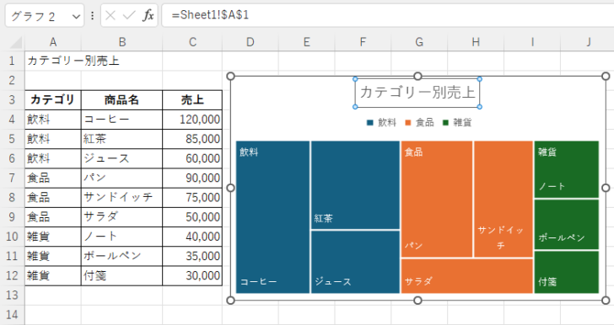This screenshot has width=614, height=325.
Task: Click the ボールペン cell in column B
Action: (121, 256)
